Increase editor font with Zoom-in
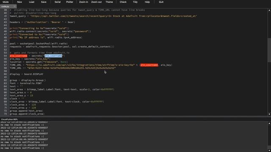Viewport: 271px width, 152px height. 83,2
